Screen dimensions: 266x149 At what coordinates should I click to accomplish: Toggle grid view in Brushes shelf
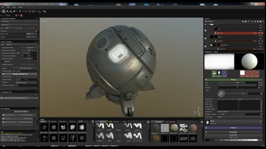click(x=148, y=122)
